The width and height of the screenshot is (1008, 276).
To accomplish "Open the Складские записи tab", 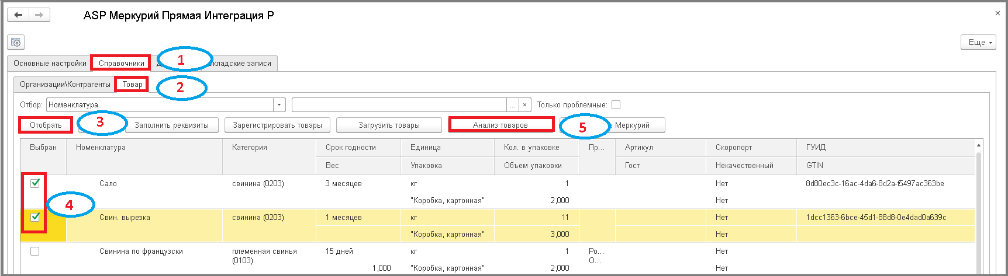I will pos(240,63).
